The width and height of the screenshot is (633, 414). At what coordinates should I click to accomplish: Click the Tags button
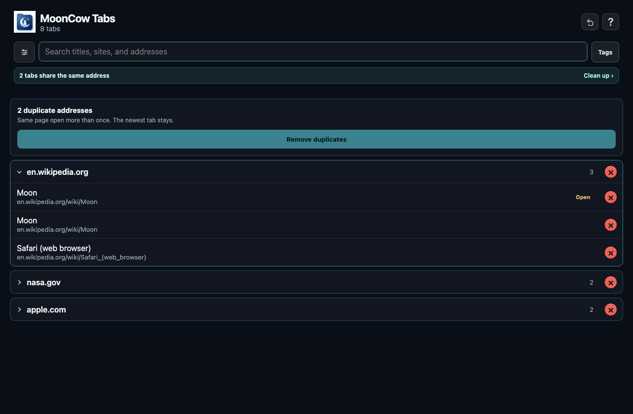[x=605, y=52]
